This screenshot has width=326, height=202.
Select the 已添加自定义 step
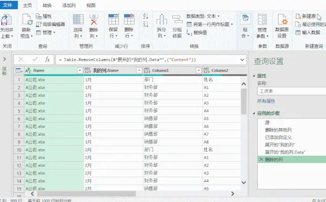coord(279,137)
